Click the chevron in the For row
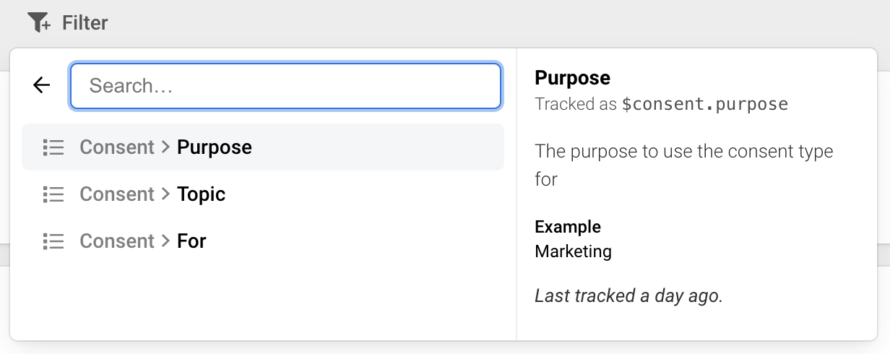890x354 pixels. pos(166,241)
